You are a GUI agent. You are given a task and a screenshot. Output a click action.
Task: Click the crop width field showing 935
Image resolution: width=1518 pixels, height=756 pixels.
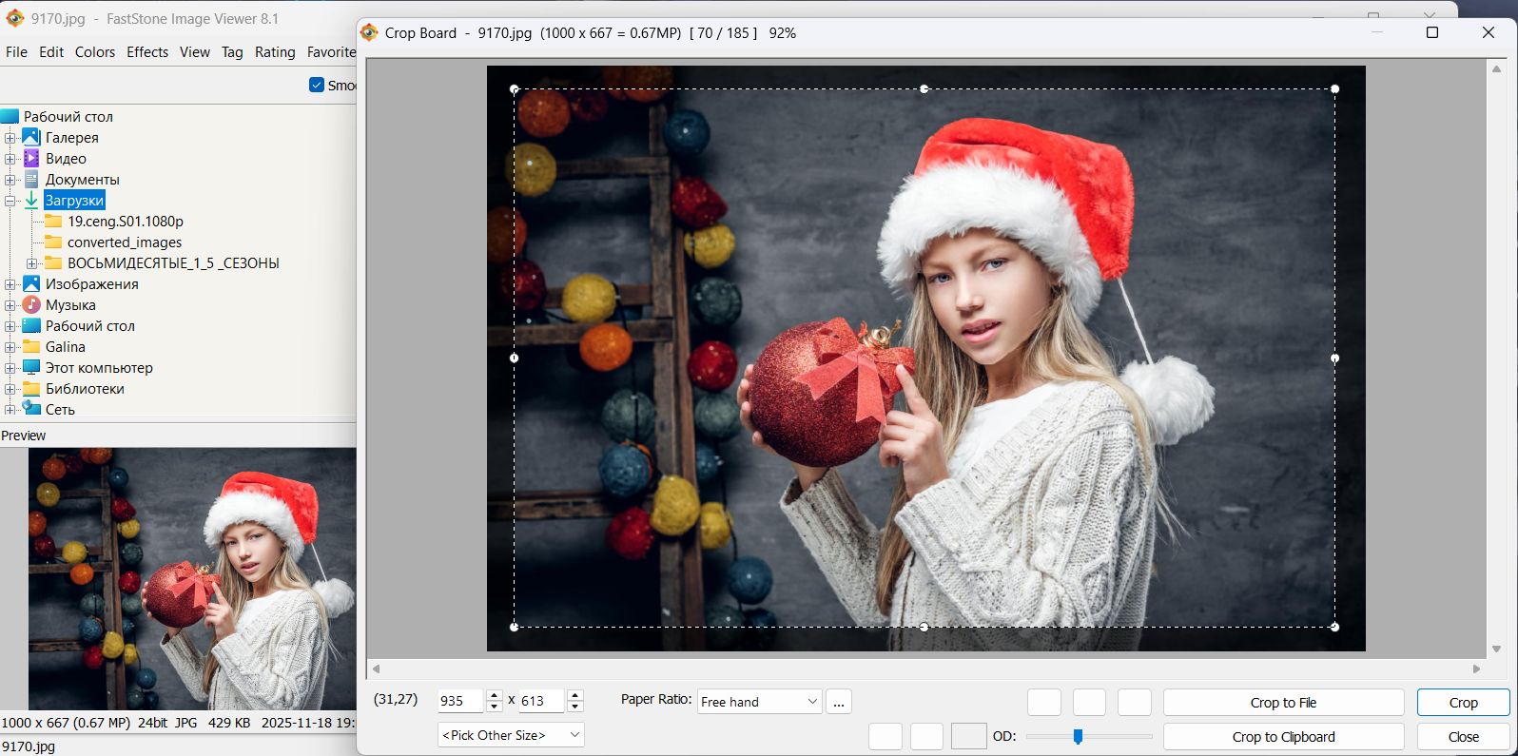pyautogui.click(x=460, y=701)
